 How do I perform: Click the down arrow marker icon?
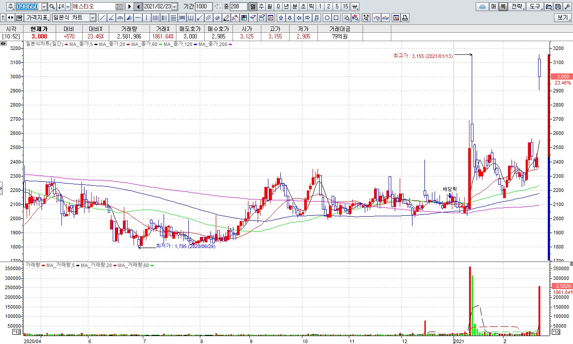[x=290, y=18]
